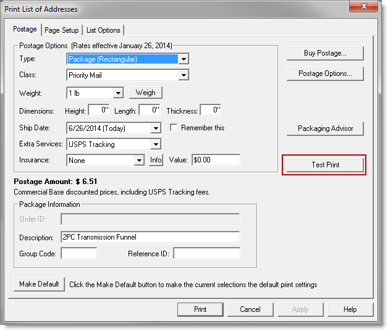Expand the Ship Date dropdown

156,128
